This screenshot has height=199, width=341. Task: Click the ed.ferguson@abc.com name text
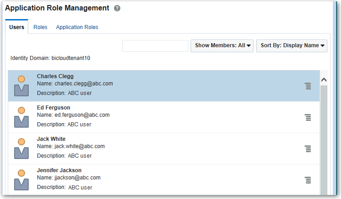pos(82,115)
